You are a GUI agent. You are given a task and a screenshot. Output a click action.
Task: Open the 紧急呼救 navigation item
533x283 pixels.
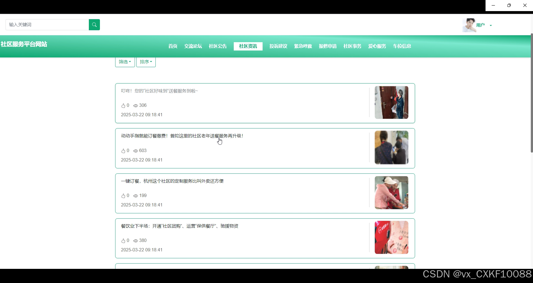303,46
